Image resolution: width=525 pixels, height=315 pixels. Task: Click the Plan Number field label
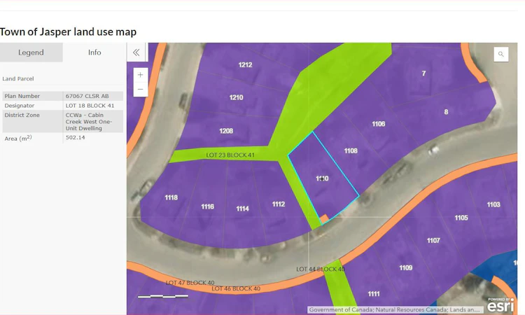pos(22,96)
